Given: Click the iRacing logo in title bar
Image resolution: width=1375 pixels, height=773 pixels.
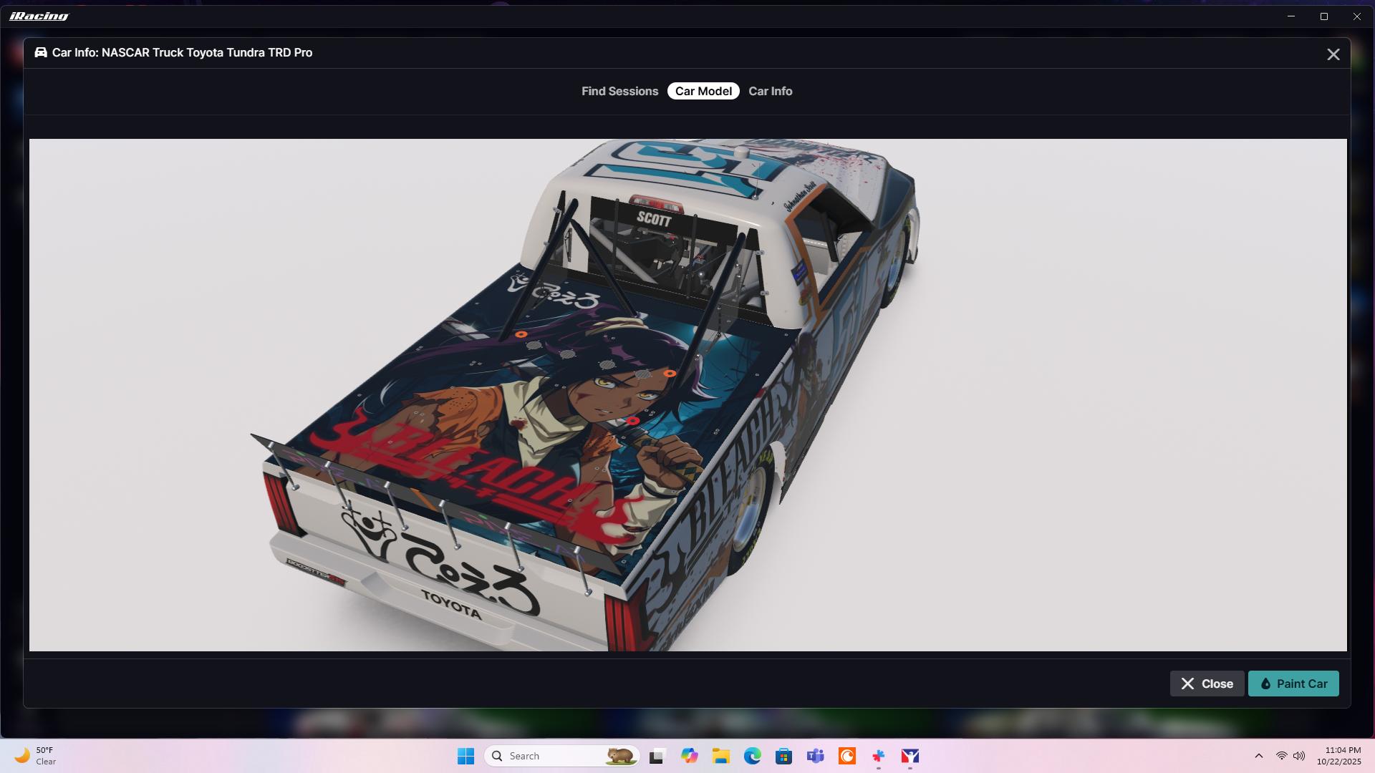Looking at the screenshot, I should point(39,16).
